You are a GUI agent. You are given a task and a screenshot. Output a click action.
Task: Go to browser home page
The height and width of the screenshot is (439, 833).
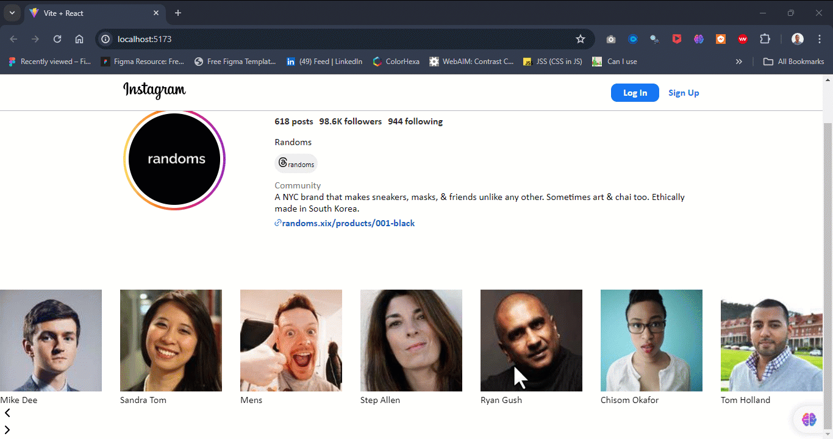coord(79,39)
